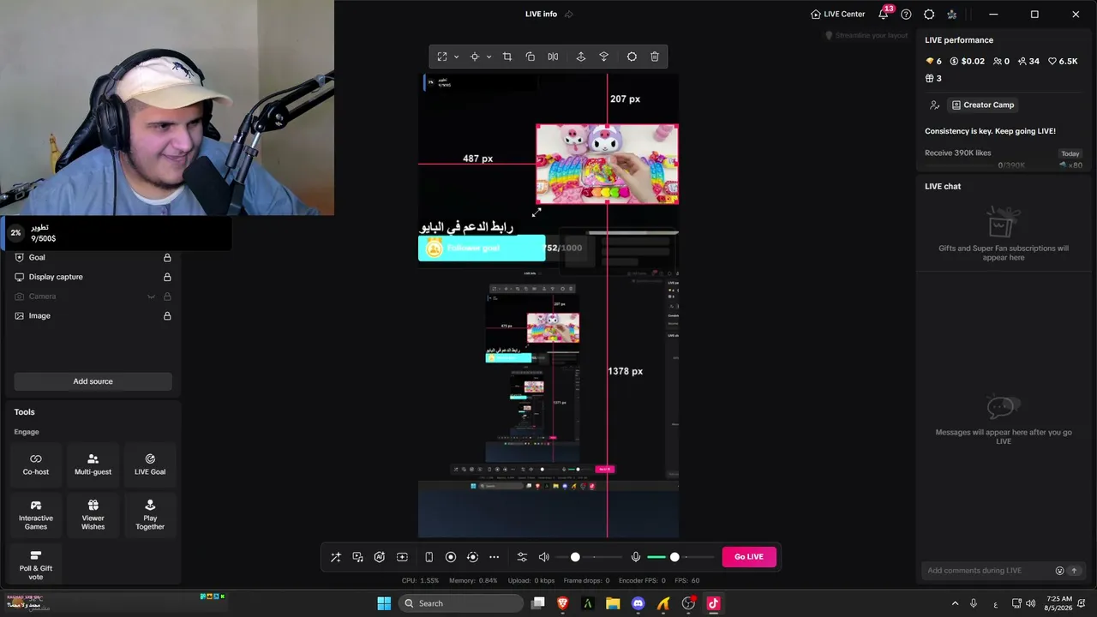Select the Goal source
Screen dimensions: 1097x617
(x=93, y=257)
